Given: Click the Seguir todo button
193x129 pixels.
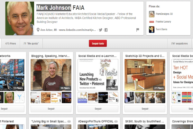Looking at the screenshot, I should 98,43.
